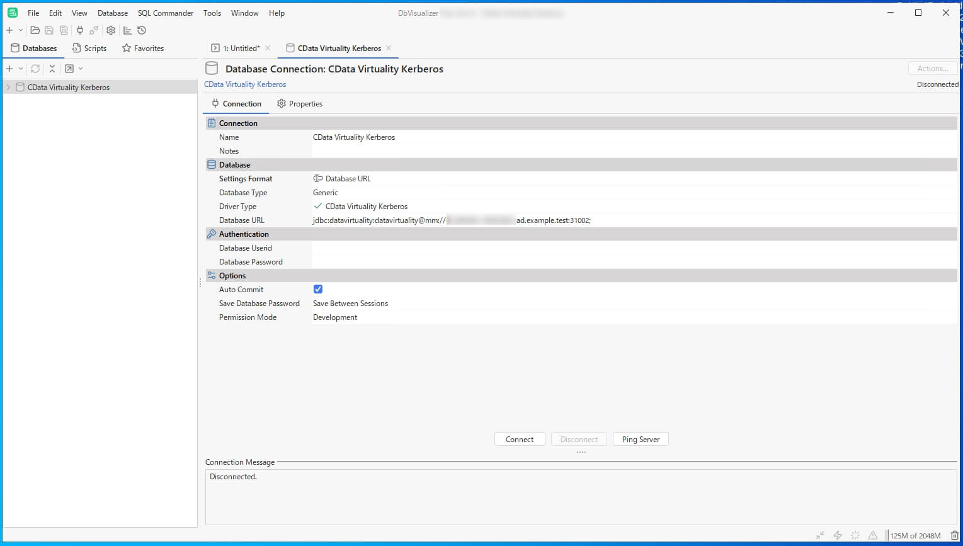
Task: Open the SQL Commander menu
Action: [166, 13]
